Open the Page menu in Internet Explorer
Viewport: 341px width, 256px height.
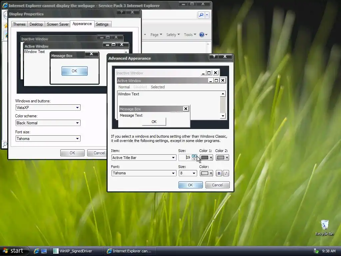[x=156, y=35]
